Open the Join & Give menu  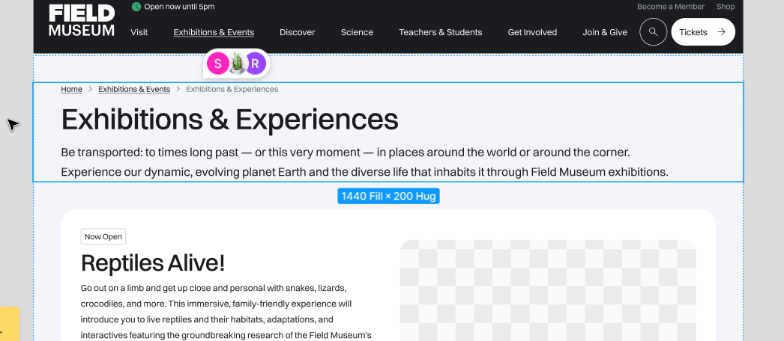605,32
